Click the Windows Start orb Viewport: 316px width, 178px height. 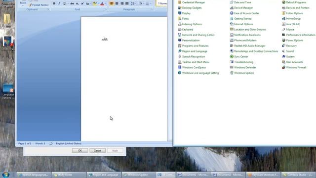click(6, 175)
